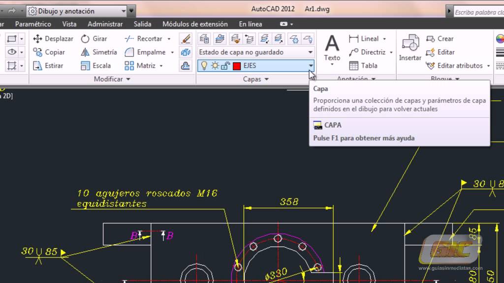Screen dimensions: 504x283
Task: Open the Matriz dropdown arrow
Action: point(161,66)
